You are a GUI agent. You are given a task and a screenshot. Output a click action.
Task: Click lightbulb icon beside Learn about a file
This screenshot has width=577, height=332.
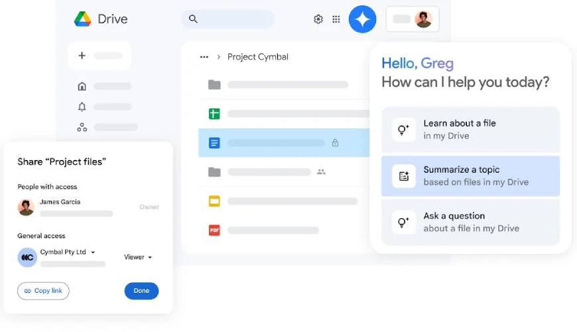(404, 129)
